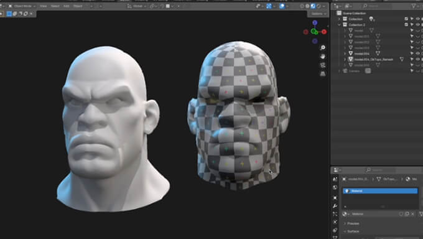Click the subtract-selection mode icon

pos(21,14)
